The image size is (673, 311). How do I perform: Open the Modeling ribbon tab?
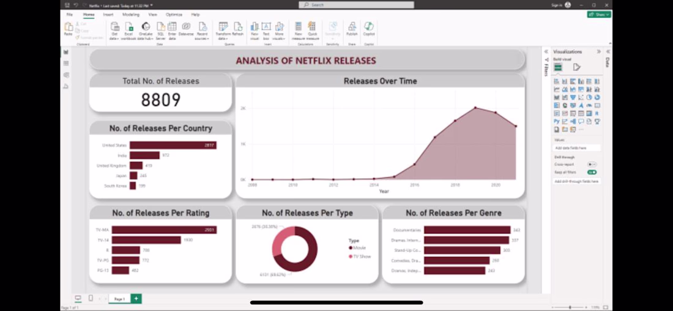click(x=131, y=15)
